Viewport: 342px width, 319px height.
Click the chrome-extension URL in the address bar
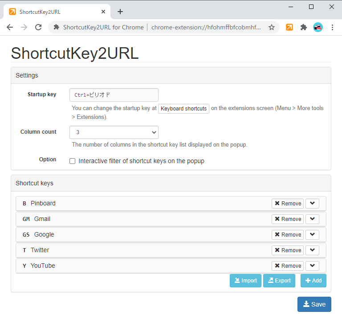206,27
